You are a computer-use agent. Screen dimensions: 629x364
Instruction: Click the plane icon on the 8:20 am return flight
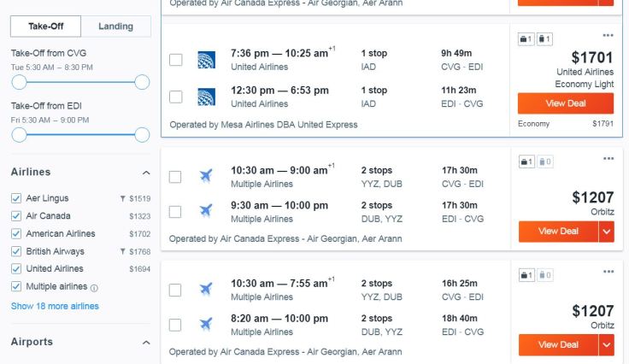tap(205, 324)
